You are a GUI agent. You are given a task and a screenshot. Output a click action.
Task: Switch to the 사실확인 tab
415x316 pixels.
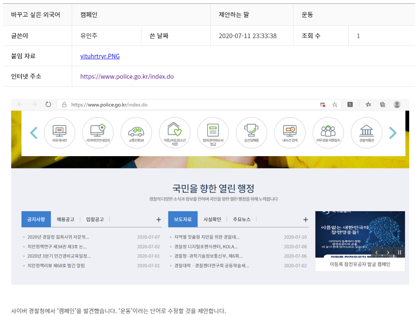(x=212, y=220)
